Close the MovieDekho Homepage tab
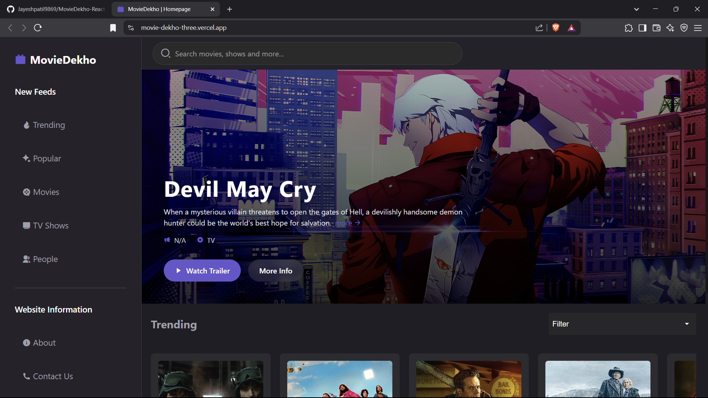 click(x=212, y=9)
